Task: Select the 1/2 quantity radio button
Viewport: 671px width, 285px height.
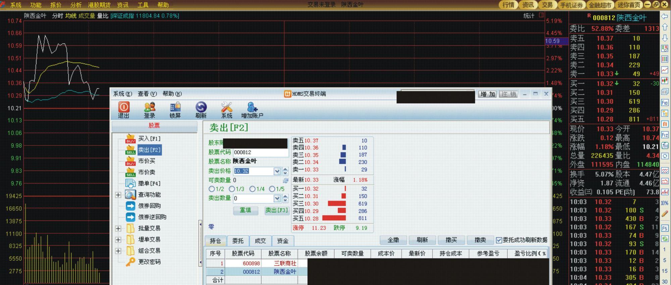Action: (x=211, y=189)
